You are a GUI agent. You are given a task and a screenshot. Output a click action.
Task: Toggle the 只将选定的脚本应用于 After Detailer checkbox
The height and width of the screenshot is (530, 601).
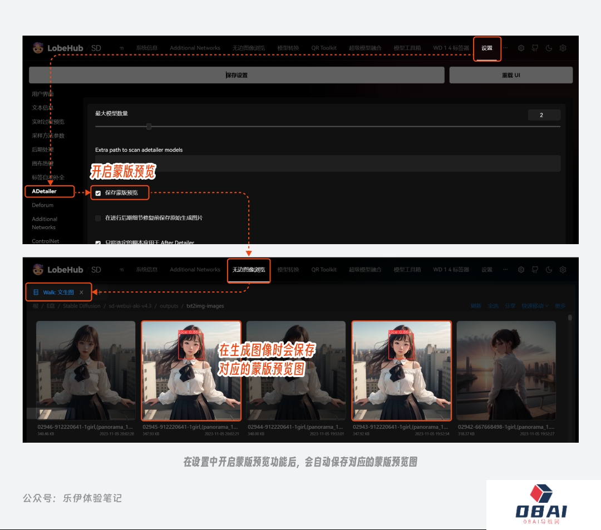(x=98, y=242)
